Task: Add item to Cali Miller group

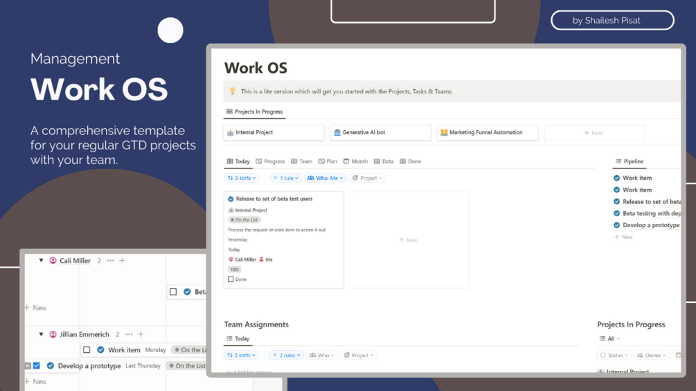Action: tap(122, 261)
